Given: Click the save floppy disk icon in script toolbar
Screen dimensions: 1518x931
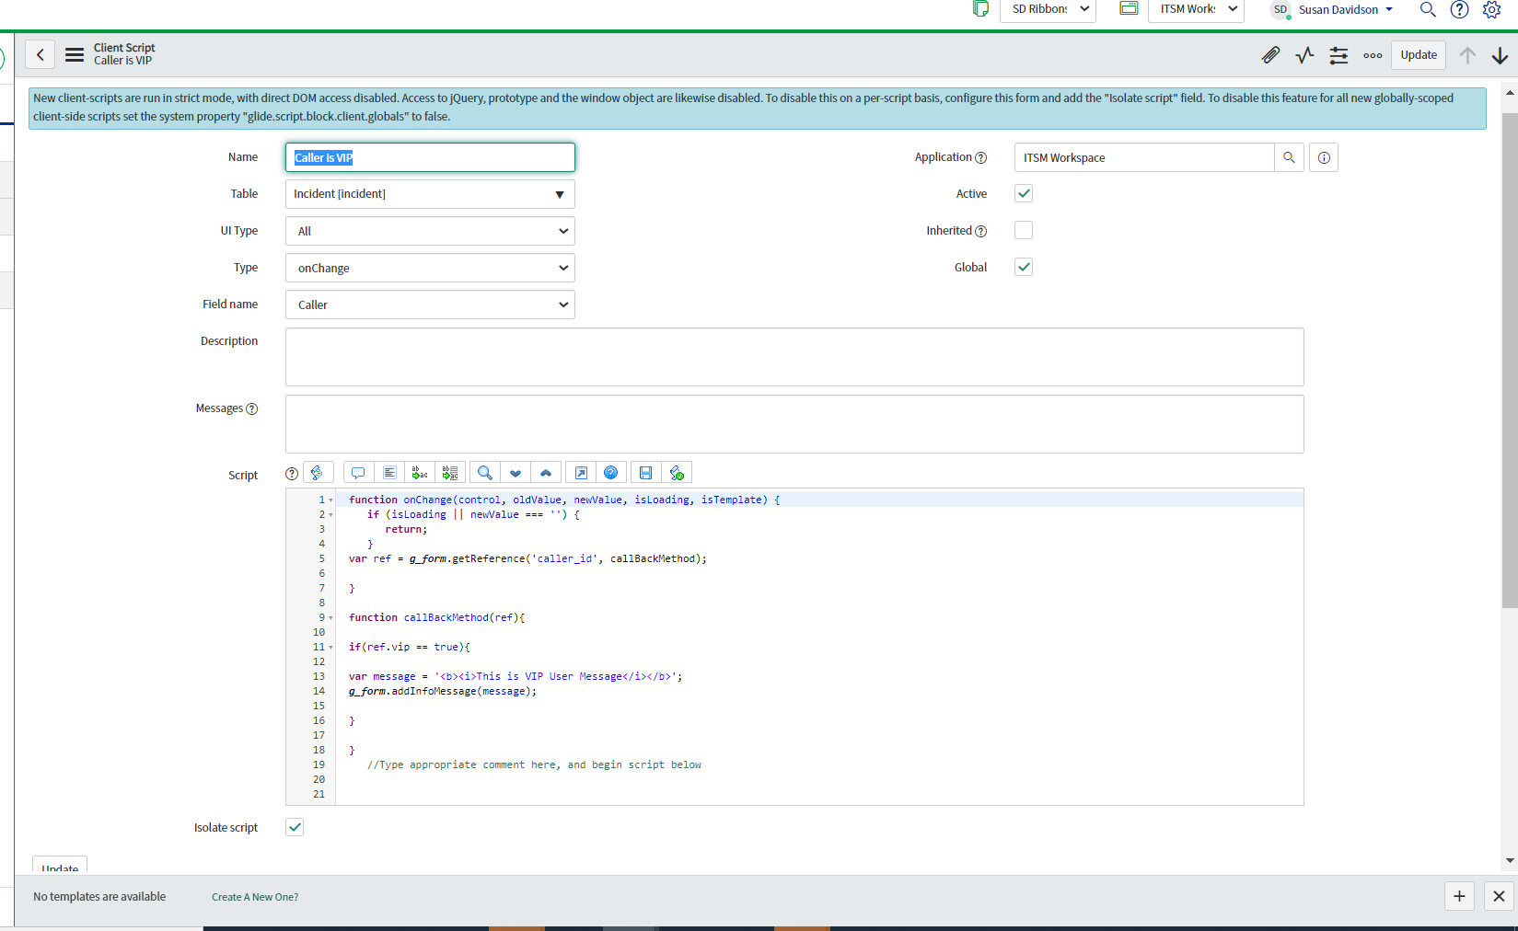Looking at the screenshot, I should click(645, 473).
